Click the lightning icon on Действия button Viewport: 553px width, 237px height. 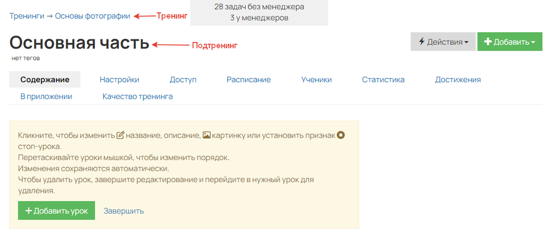point(422,41)
